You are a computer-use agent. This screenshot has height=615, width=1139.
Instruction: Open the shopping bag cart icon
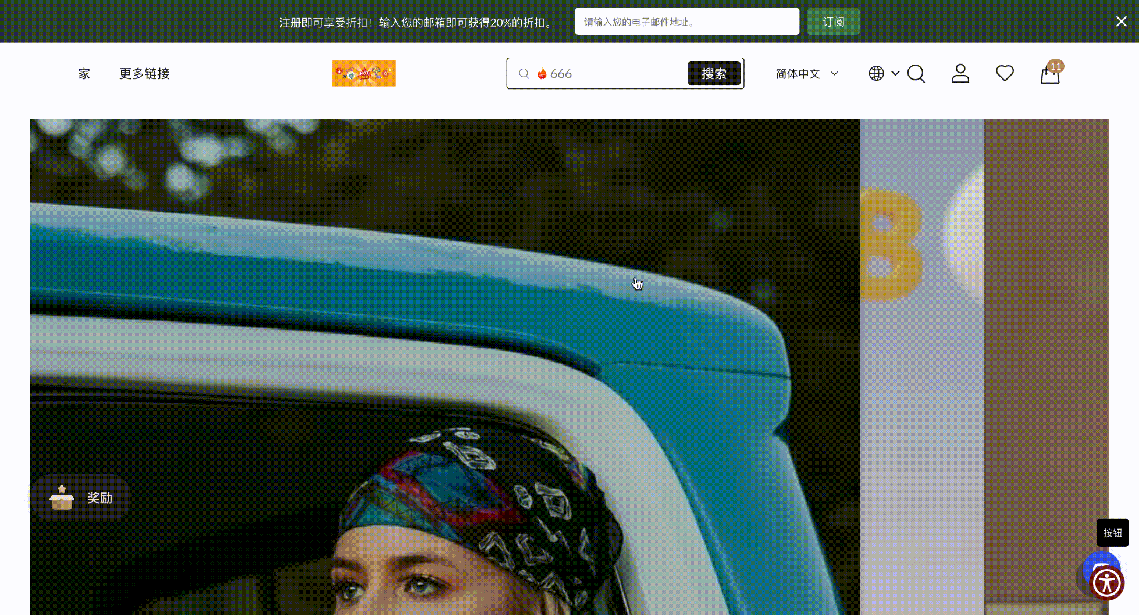pos(1050,75)
